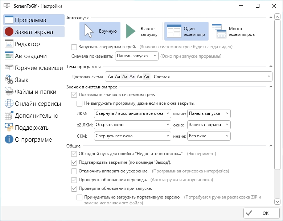Click the red record icon for Захват экрана

(x=9, y=32)
